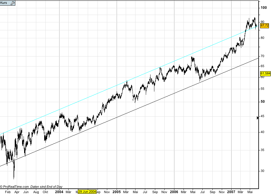The width and height of the screenshot is (271, 194).
Task: Select the black triangle marker on price axis
Action: coord(258,118)
